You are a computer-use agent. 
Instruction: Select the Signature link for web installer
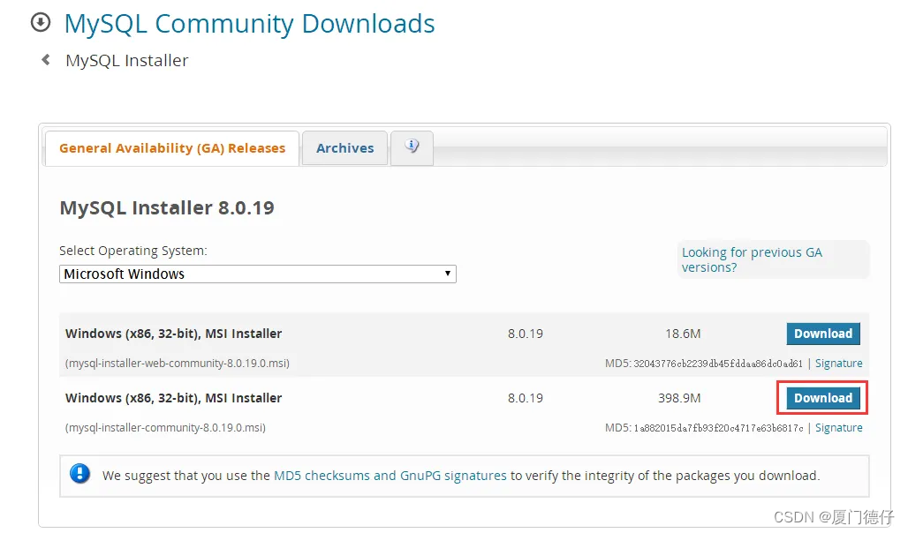(x=838, y=363)
